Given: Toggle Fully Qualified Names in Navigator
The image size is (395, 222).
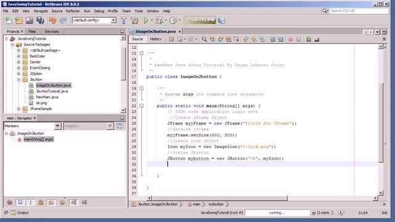Looking at the screenshot, I should 62,202.
